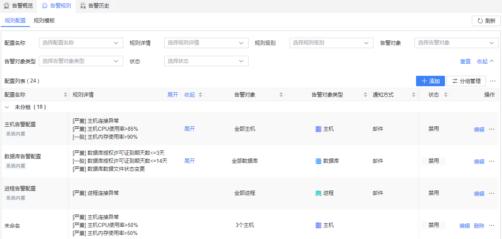Expand rules of 主机告警配置 row

(190, 129)
